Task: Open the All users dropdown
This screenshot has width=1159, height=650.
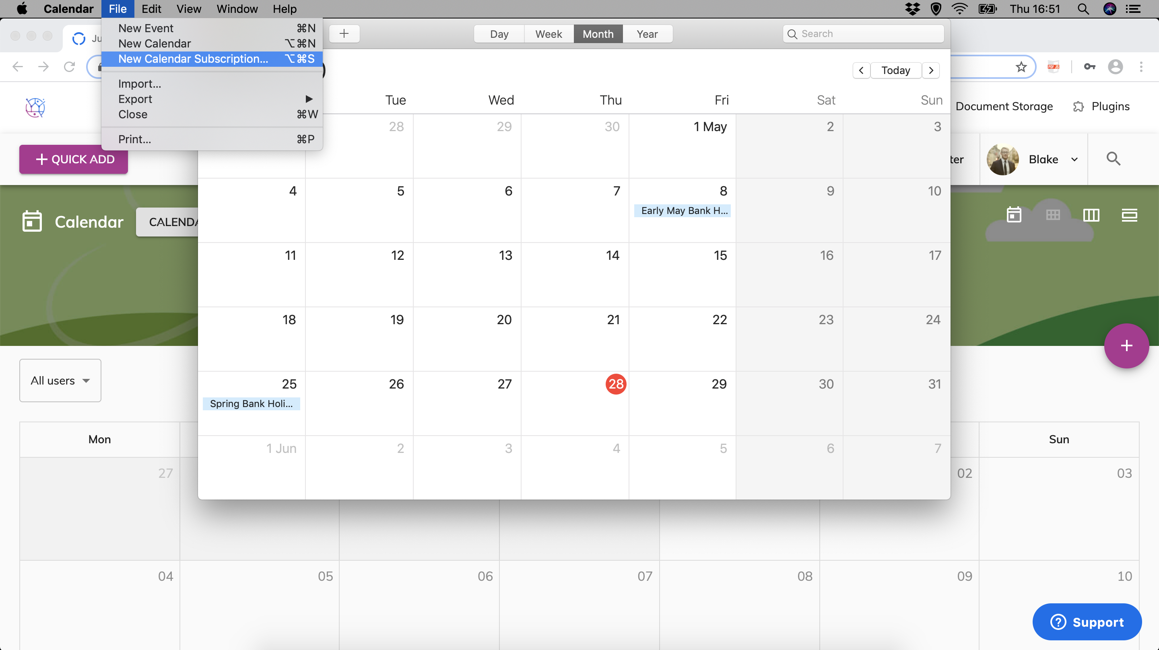Action: tap(60, 380)
